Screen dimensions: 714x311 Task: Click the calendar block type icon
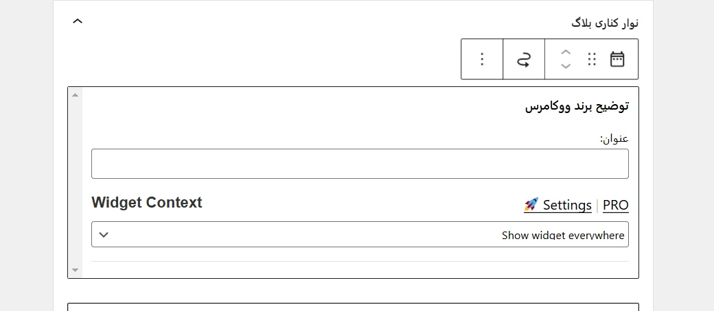617,59
